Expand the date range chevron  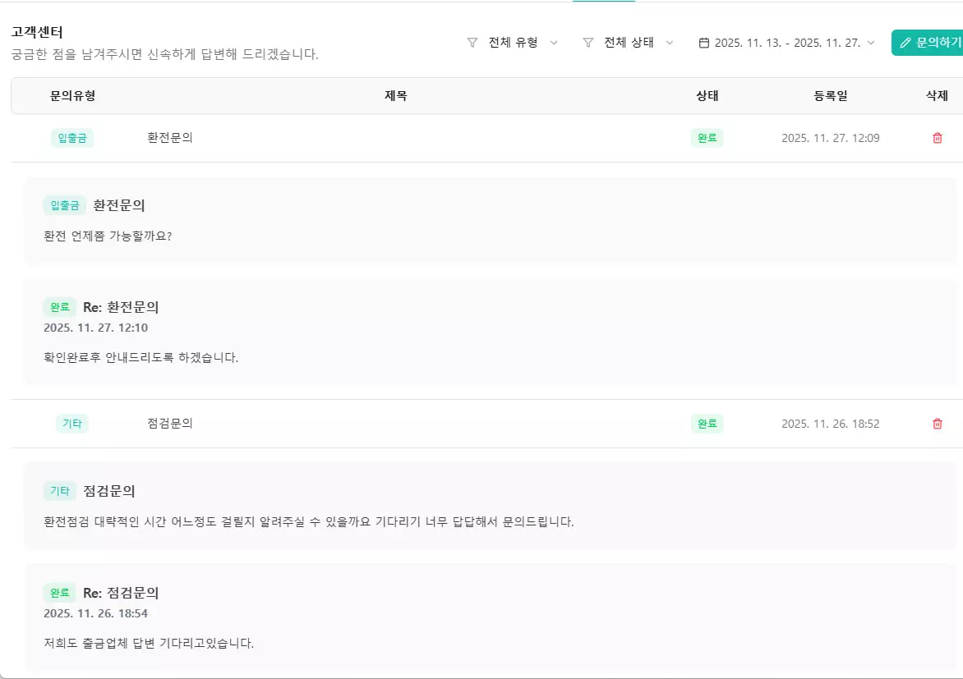(x=871, y=43)
